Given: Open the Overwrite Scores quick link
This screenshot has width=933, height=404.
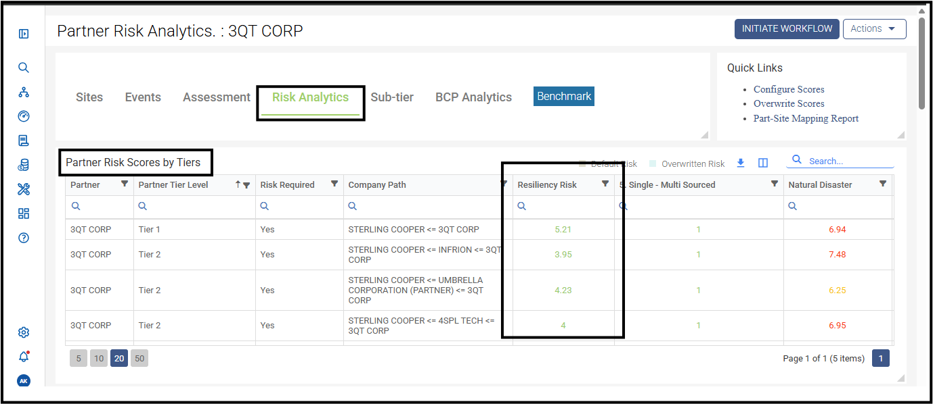Looking at the screenshot, I should (789, 103).
